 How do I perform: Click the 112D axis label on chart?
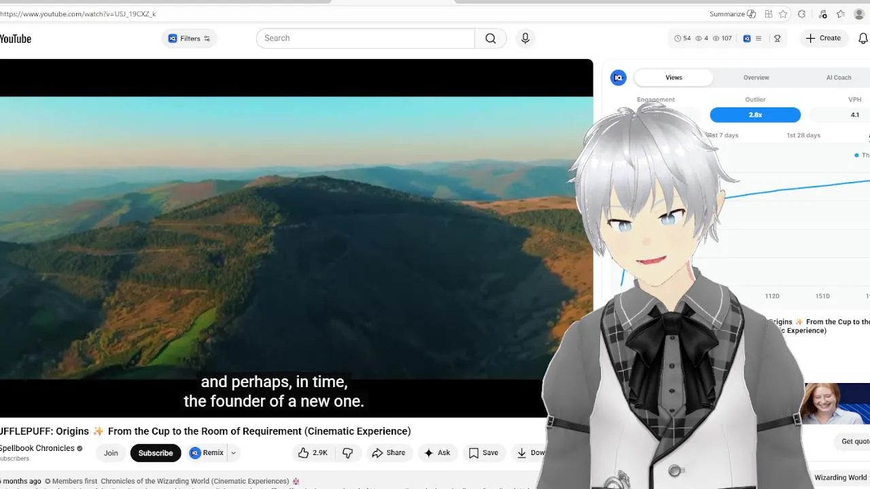coord(772,296)
